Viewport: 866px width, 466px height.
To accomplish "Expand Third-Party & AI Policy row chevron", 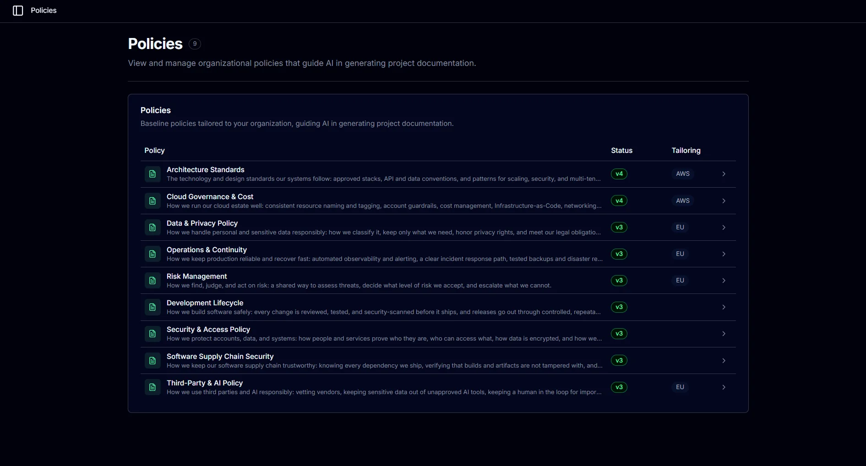I will (724, 387).
